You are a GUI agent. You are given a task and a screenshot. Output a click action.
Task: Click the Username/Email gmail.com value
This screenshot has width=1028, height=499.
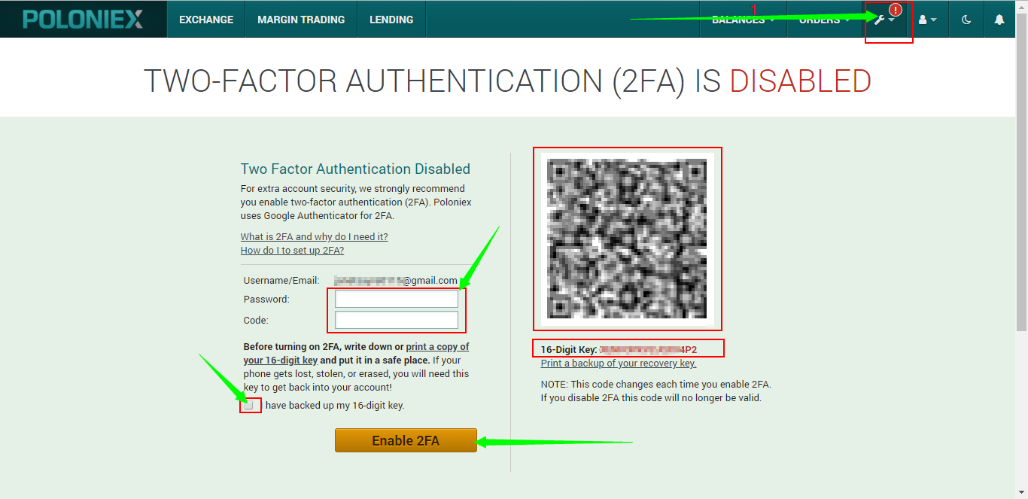(397, 281)
